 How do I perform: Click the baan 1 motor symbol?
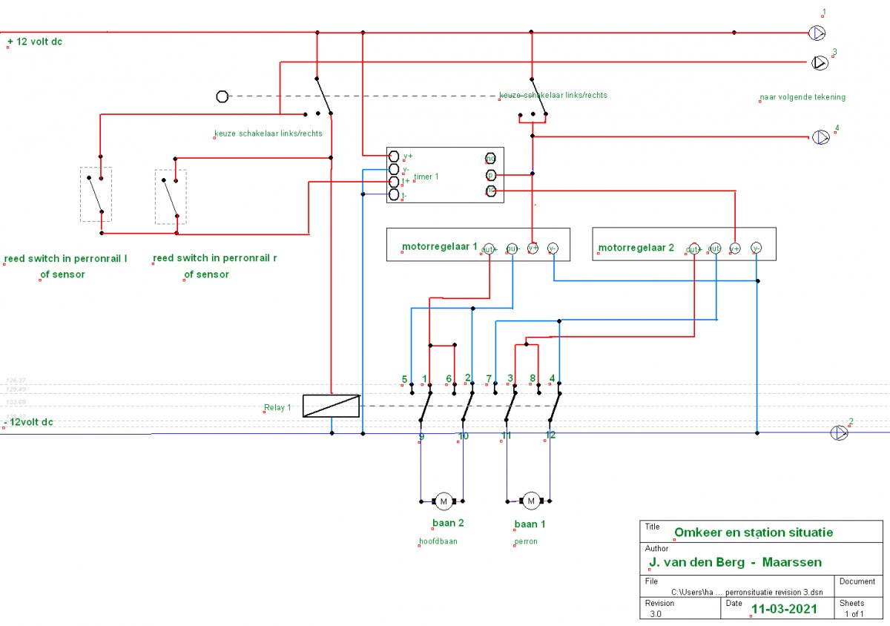[531, 501]
